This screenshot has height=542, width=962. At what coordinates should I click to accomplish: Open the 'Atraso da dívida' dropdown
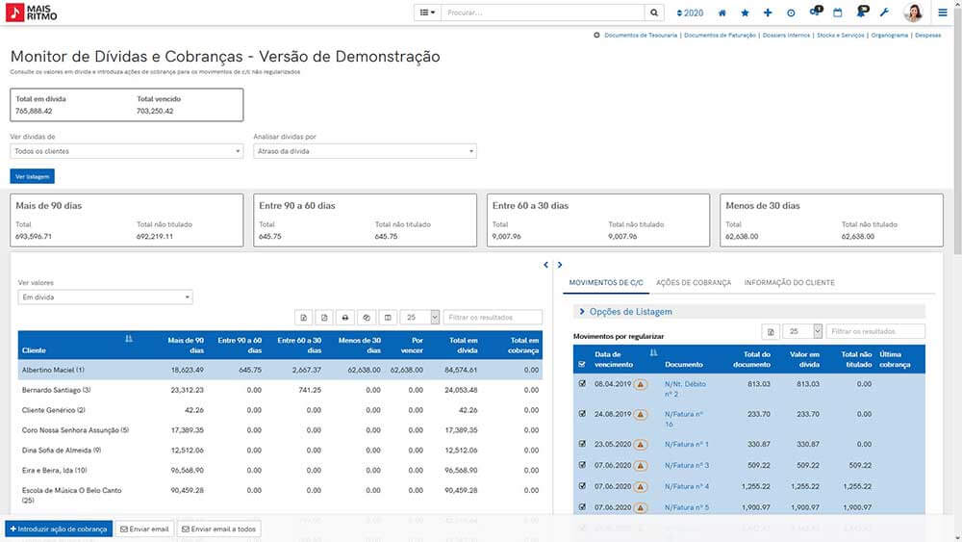pos(365,151)
